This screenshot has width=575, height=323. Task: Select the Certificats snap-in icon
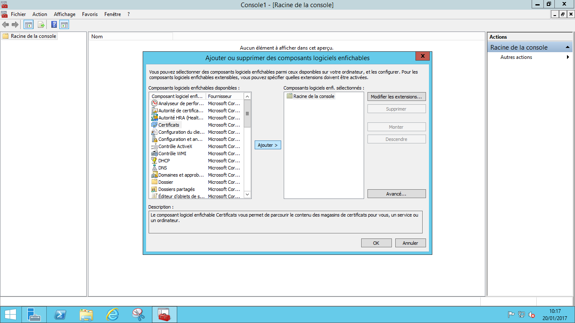[x=154, y=125]
